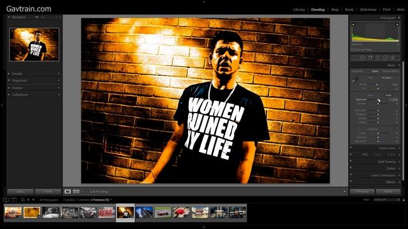The image size is (408, 229).
Task: Switch to the Print module
Action: point(386,10)
